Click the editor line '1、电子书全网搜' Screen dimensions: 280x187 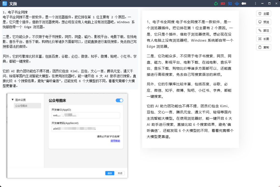15,12
